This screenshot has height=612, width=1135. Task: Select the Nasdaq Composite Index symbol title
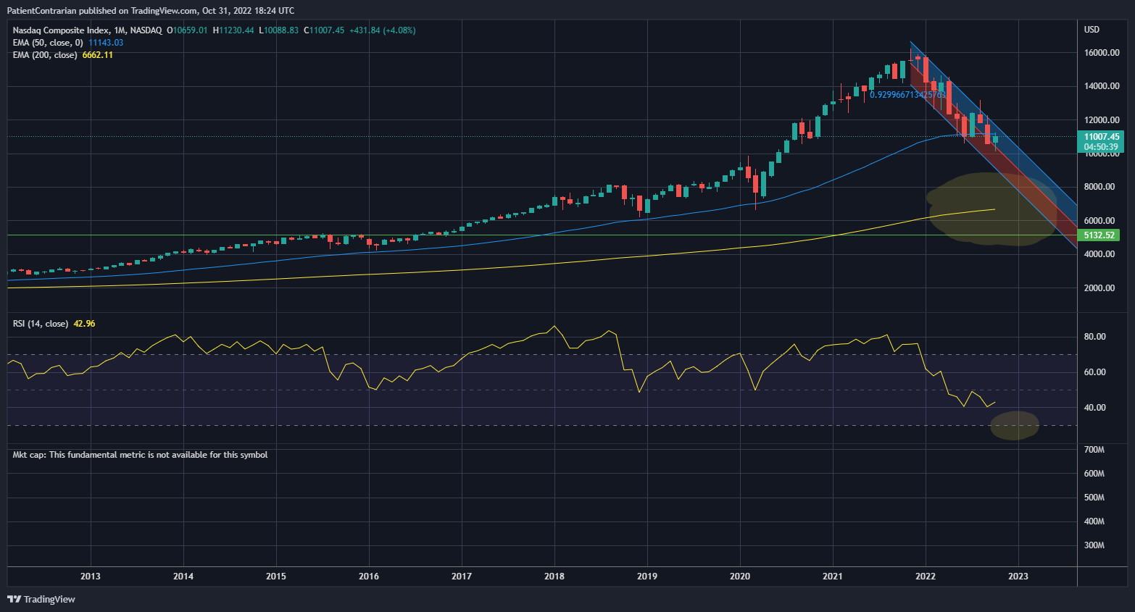tap(87, 30)
